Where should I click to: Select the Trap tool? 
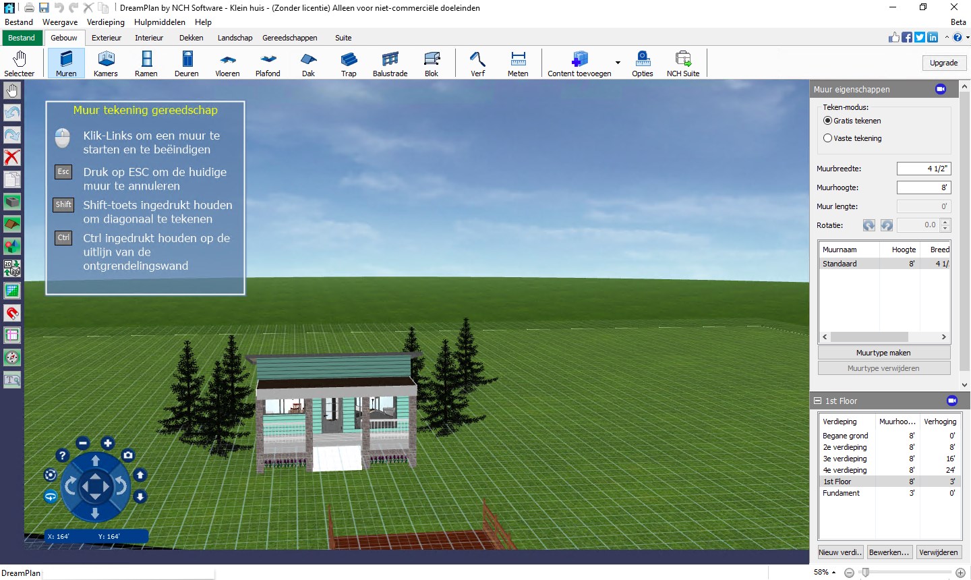(x=349, y=63)
